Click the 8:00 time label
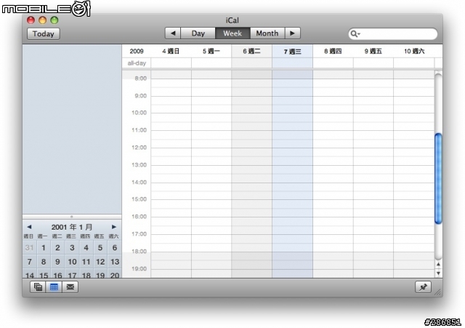 coord(140,79)
